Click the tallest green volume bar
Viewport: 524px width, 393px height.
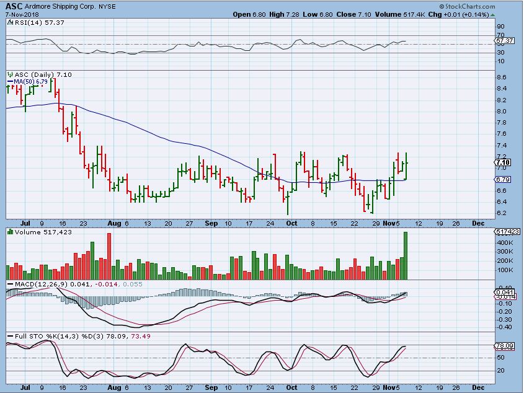point(406,255)
